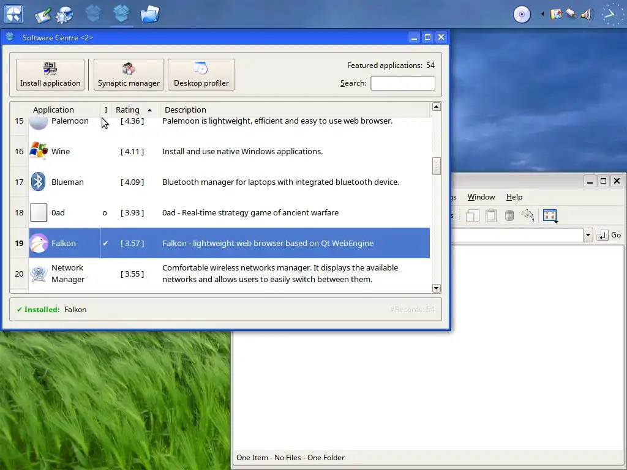Click the 'Installed: Falkon' status text
The image size is (627, 470).
click(x=51, y=309)
